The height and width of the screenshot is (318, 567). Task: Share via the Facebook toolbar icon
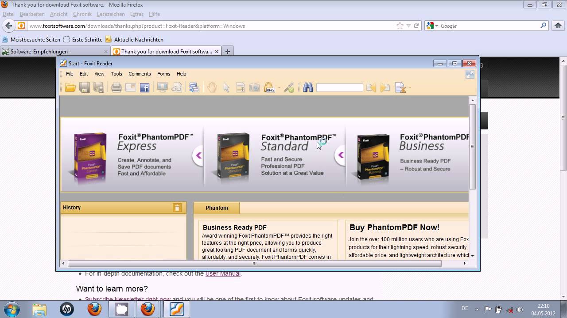point(145,87)
